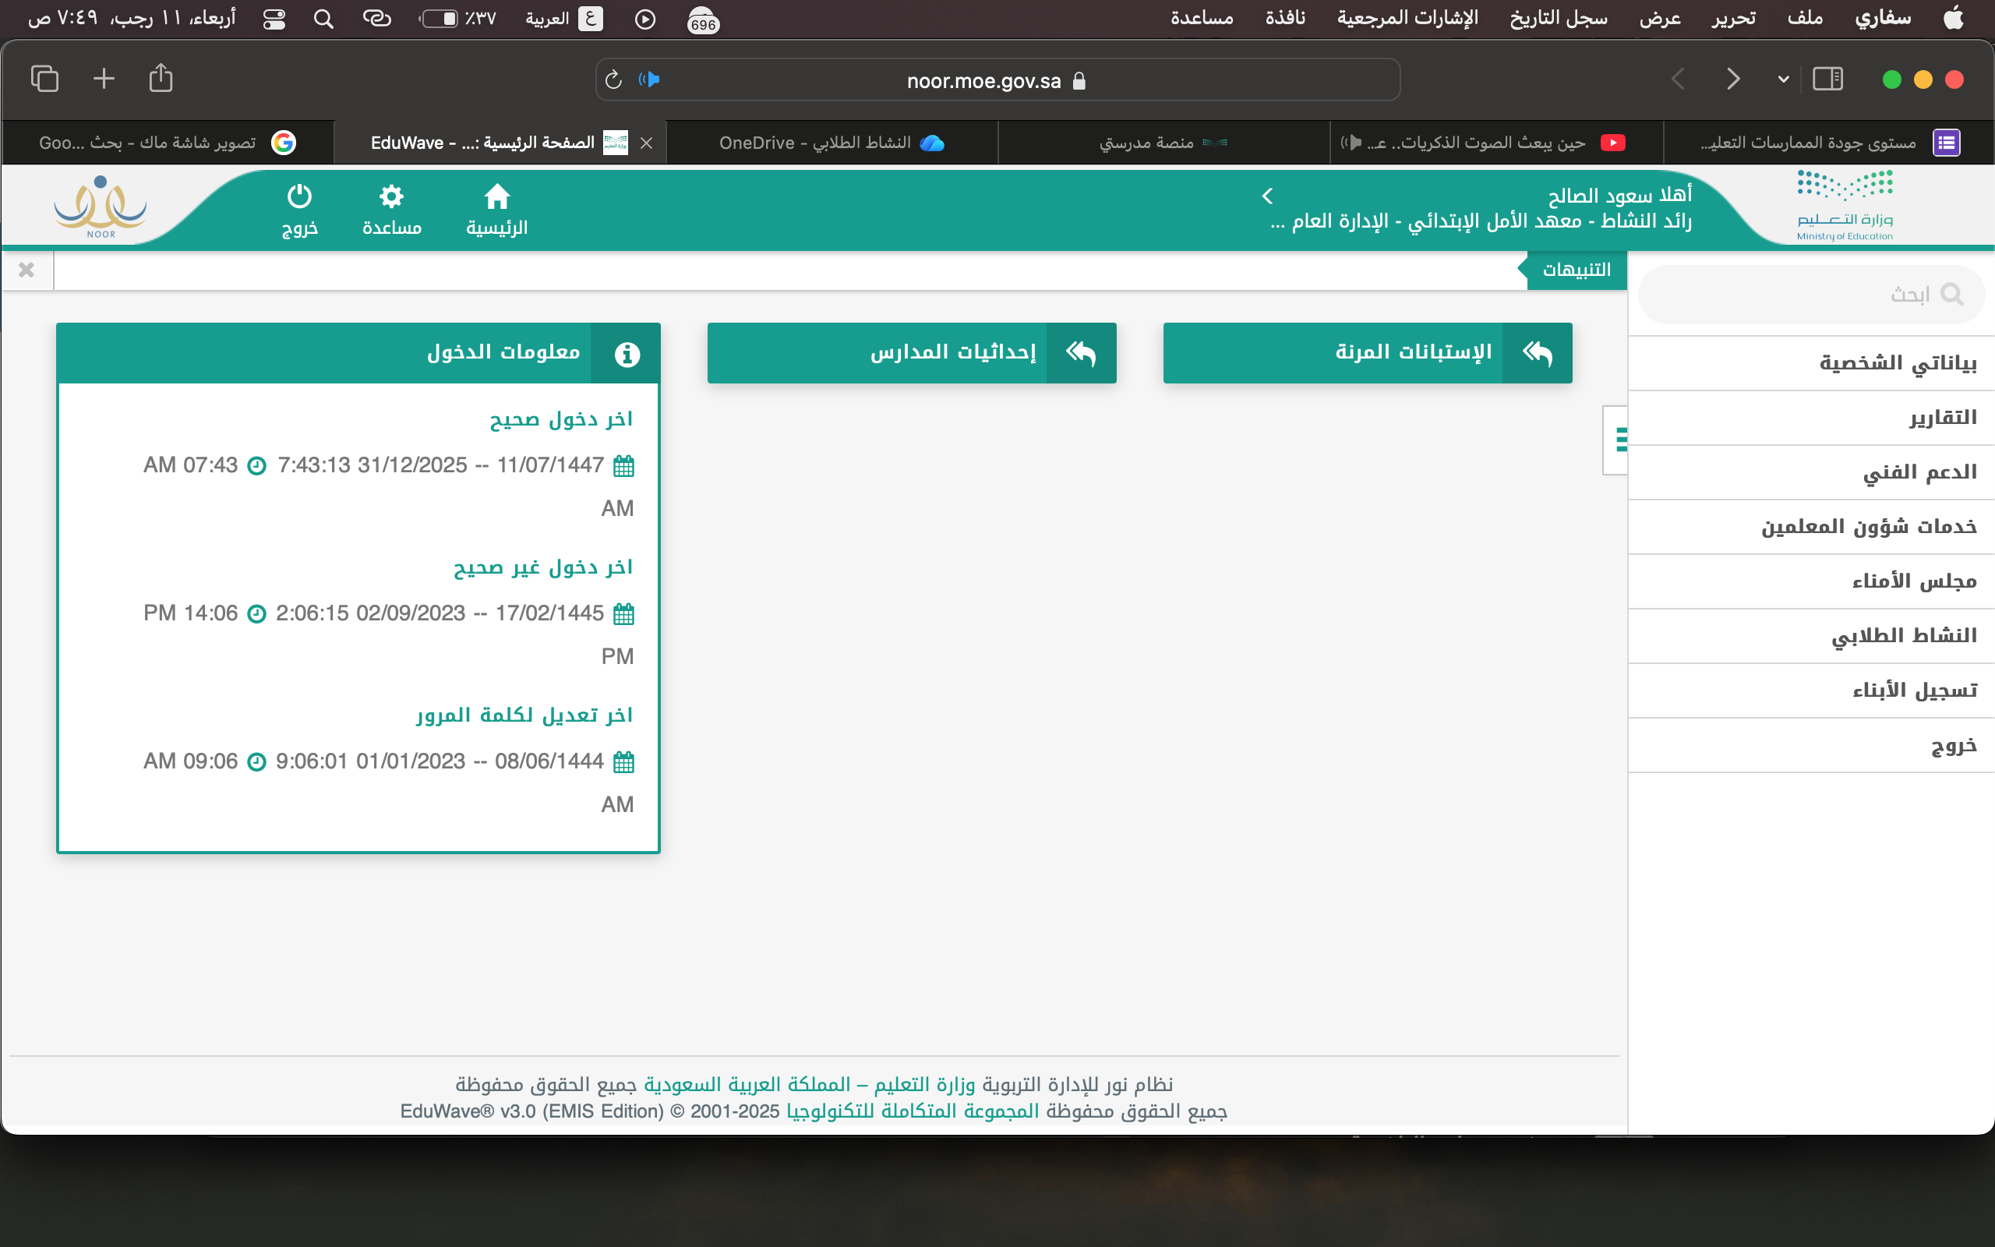
Task: Click the new tab plus icon
Action: point(104,79)
